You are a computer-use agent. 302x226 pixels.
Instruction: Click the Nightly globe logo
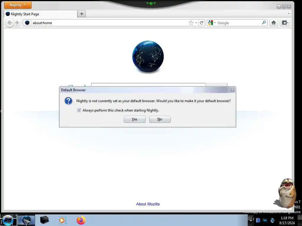click(x=148, y=56)
